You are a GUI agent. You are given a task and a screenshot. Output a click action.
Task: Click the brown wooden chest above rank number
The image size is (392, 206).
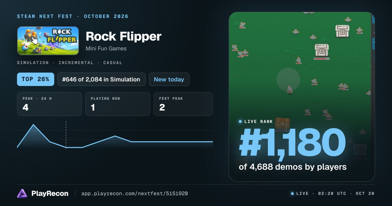click(x=282, y=124)
